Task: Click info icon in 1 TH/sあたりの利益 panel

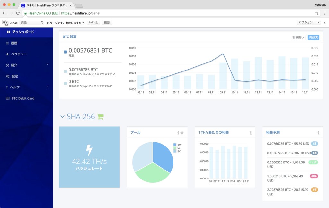Action: 251,133
